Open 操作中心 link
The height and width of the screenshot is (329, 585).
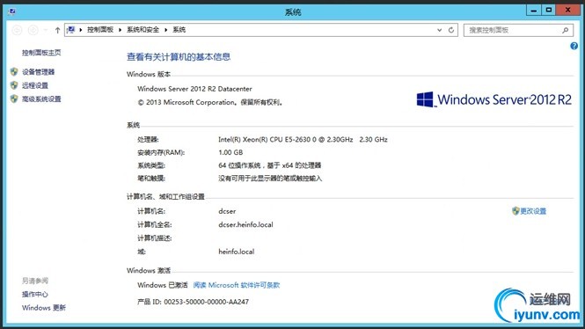click(34, 295)
